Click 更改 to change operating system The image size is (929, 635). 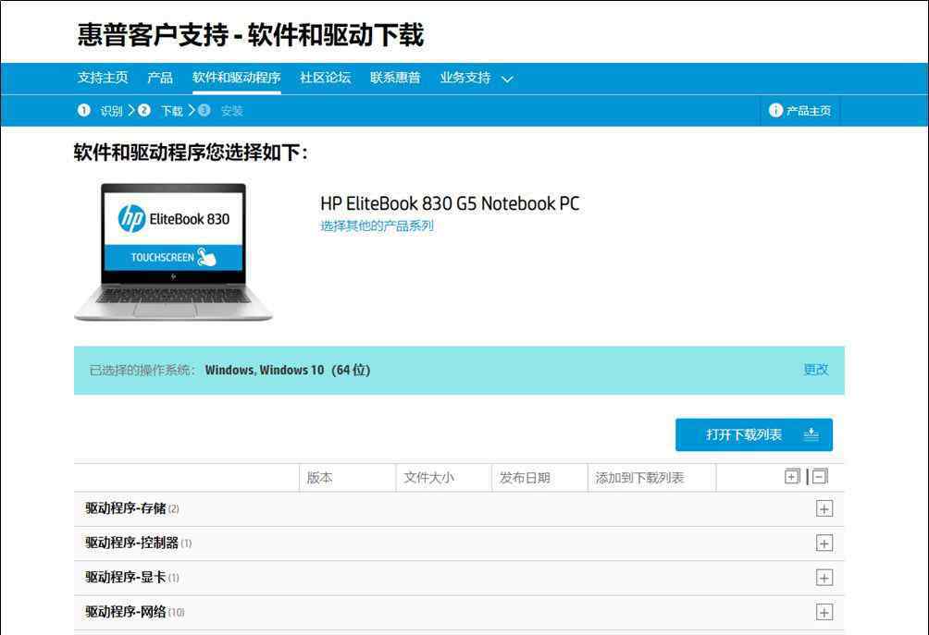tap(816, 370)
